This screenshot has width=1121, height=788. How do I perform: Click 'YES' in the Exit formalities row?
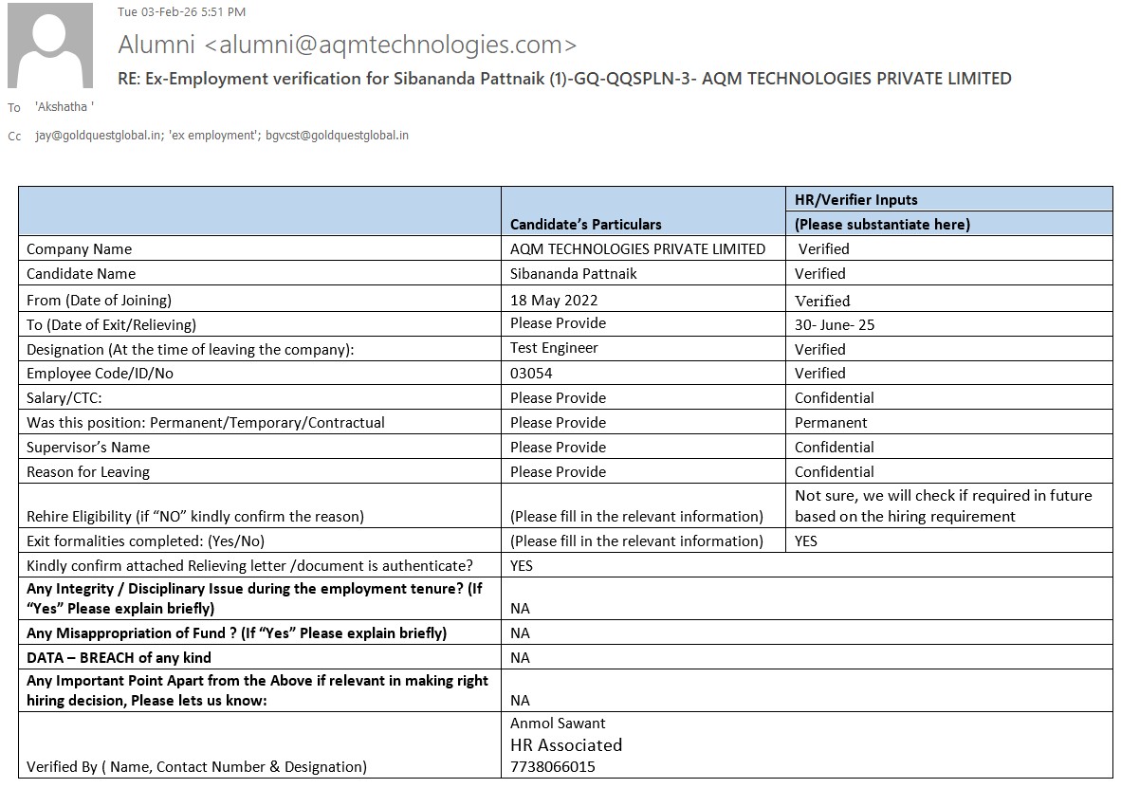point(806,541)
